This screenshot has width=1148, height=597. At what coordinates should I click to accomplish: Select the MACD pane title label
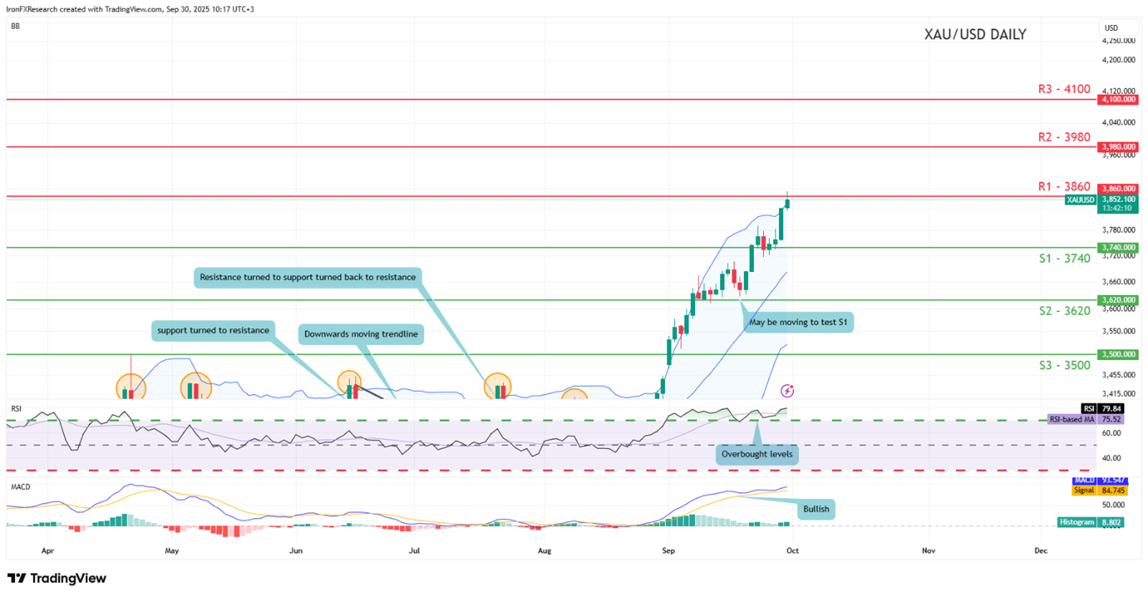click(21, 487)
